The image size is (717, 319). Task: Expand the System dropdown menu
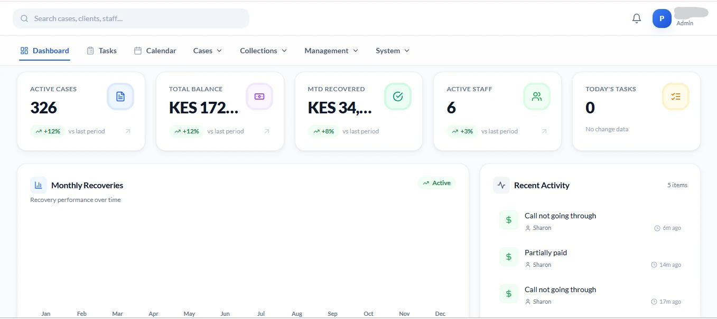coord(393,51)
